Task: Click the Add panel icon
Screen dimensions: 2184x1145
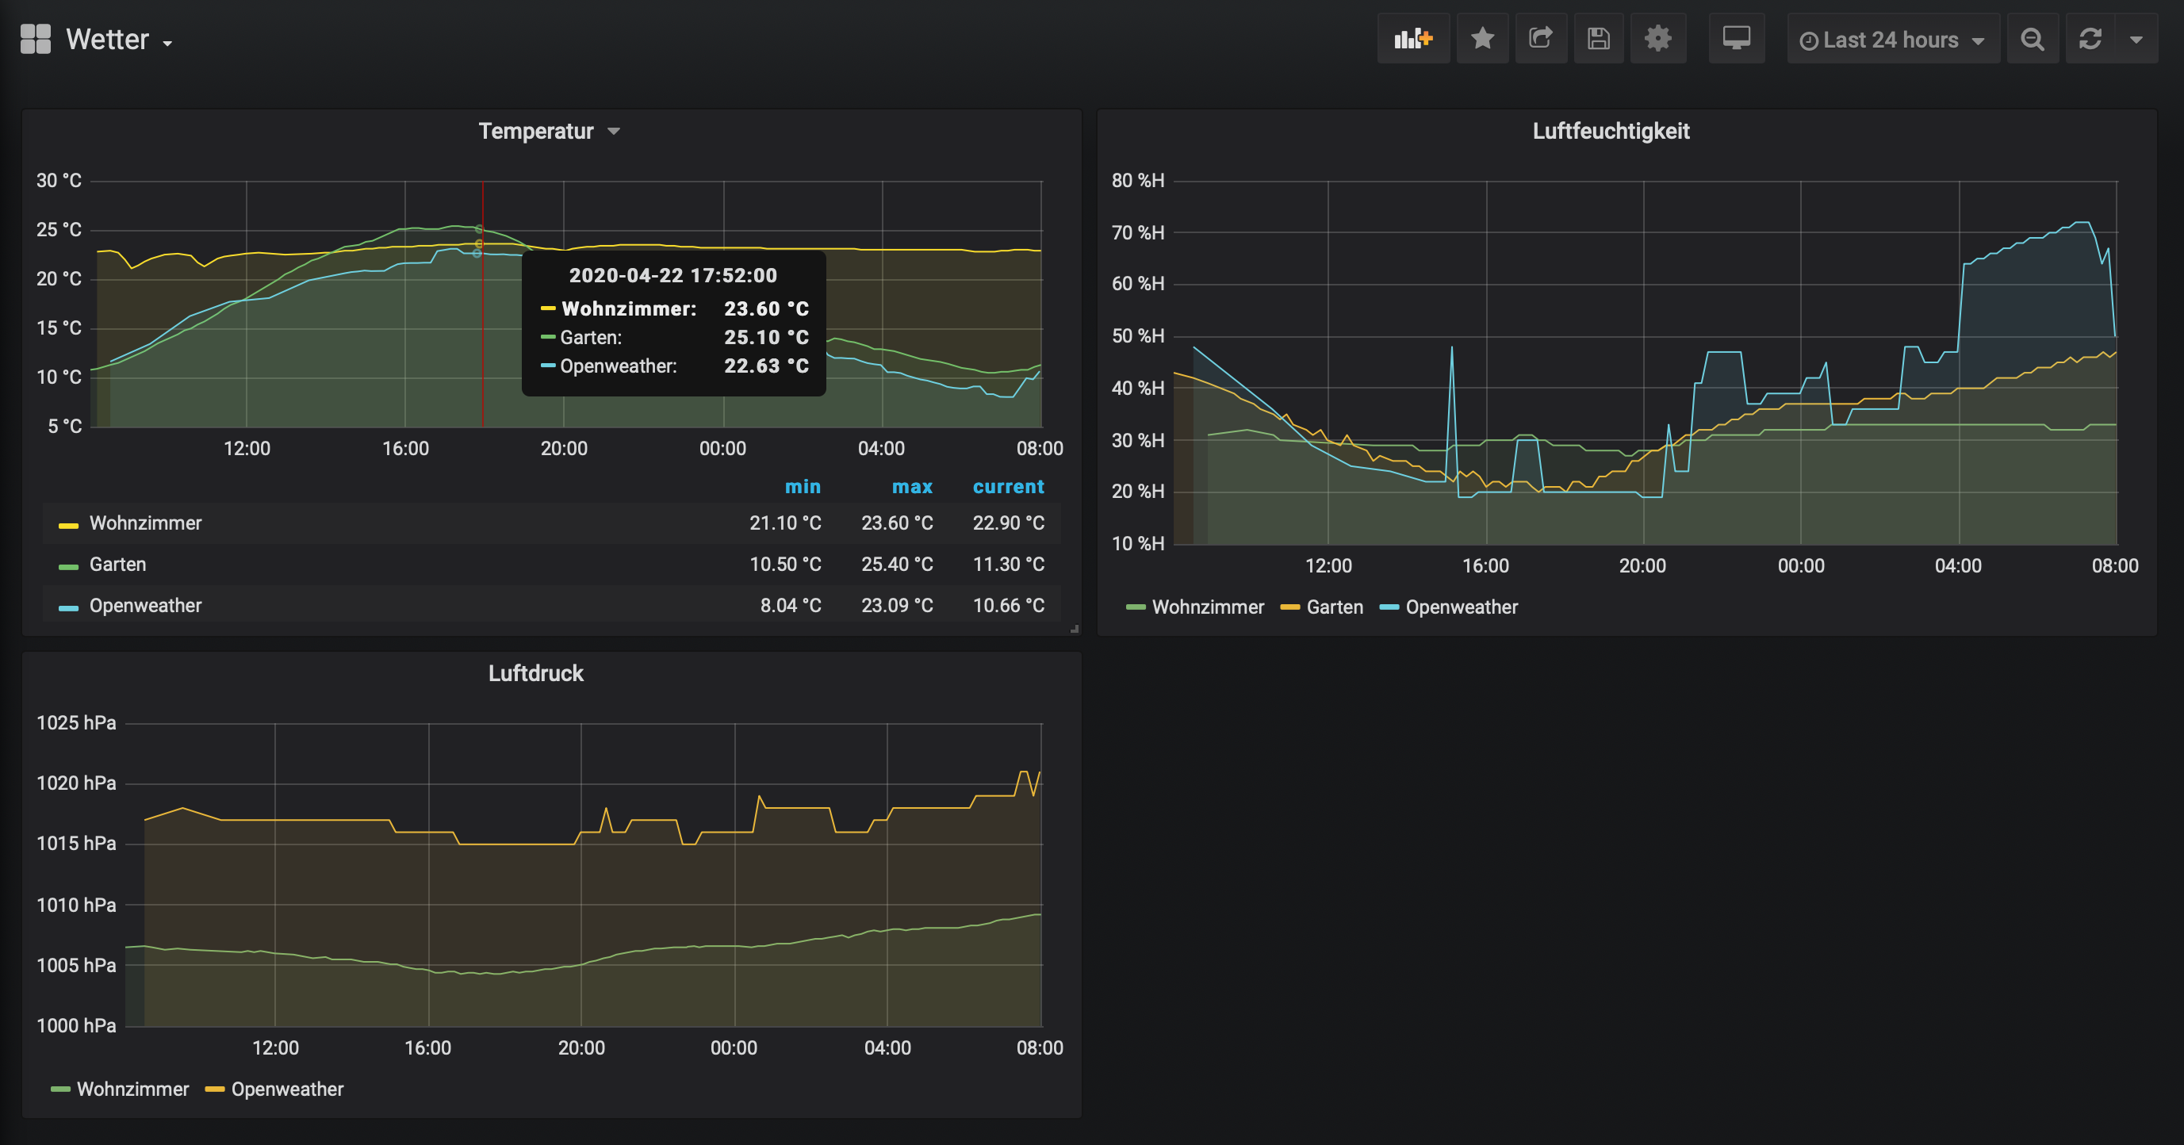Action: click(x=1412, y=39)
